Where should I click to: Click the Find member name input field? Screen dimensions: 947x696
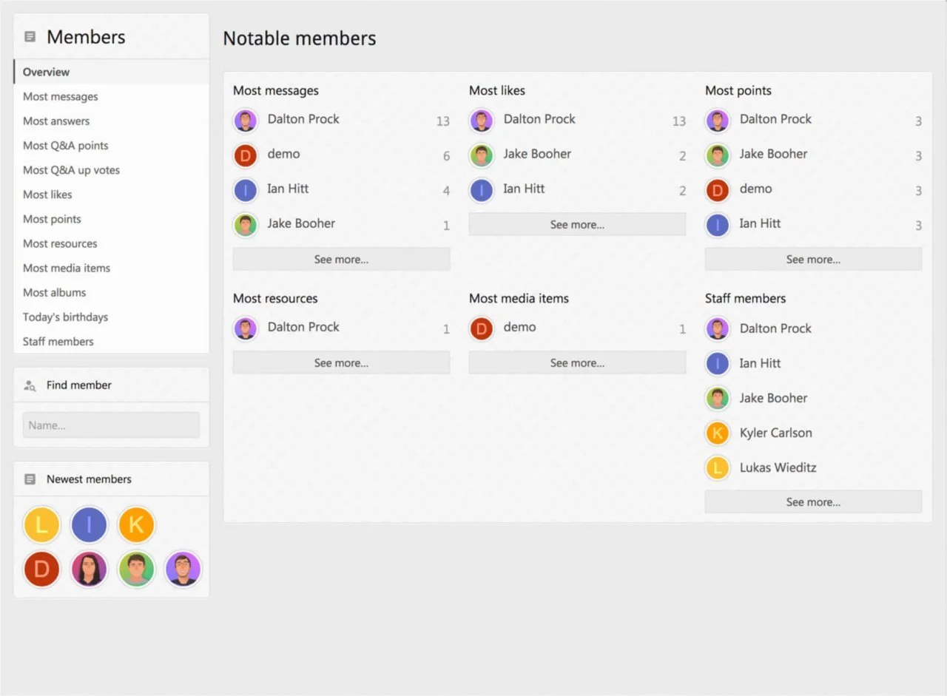(x=111, y=425)
